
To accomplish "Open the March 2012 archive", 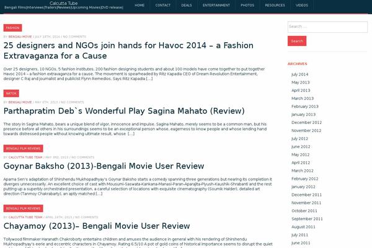I will [303, 171].
